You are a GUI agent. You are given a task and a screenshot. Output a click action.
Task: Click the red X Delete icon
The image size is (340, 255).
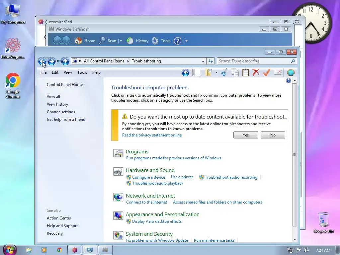coord(256,72)
